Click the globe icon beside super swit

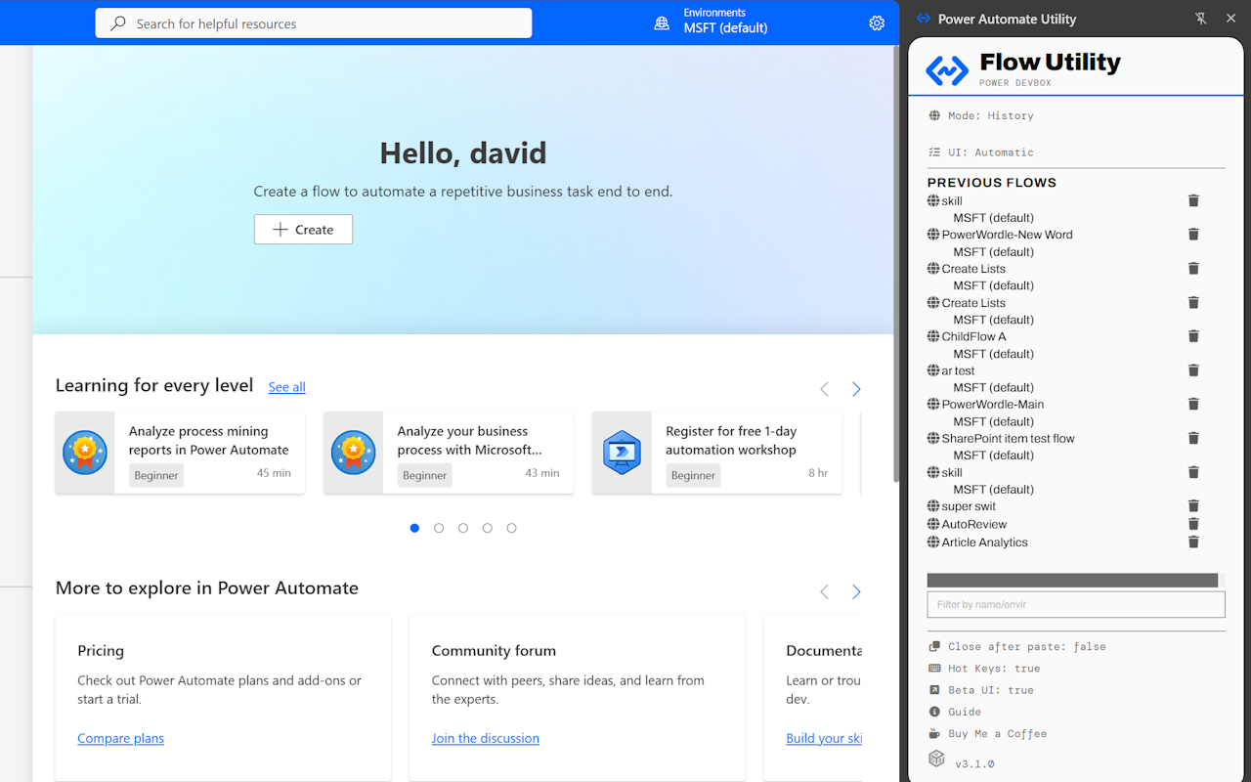click(933, 506)
